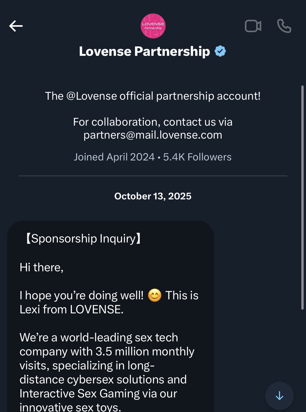Tap the partners@mail.lovense.com email address
Screen dimensions: 306x412
(x=153, y=135)
